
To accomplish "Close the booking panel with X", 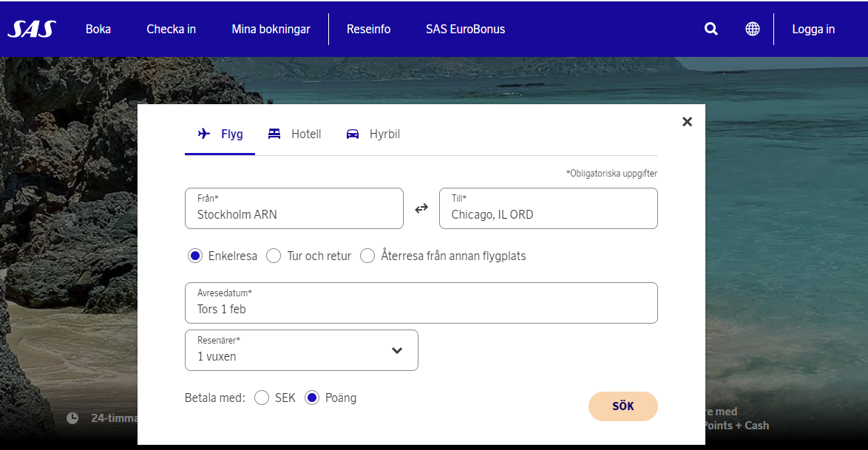I will click(687, 122).
